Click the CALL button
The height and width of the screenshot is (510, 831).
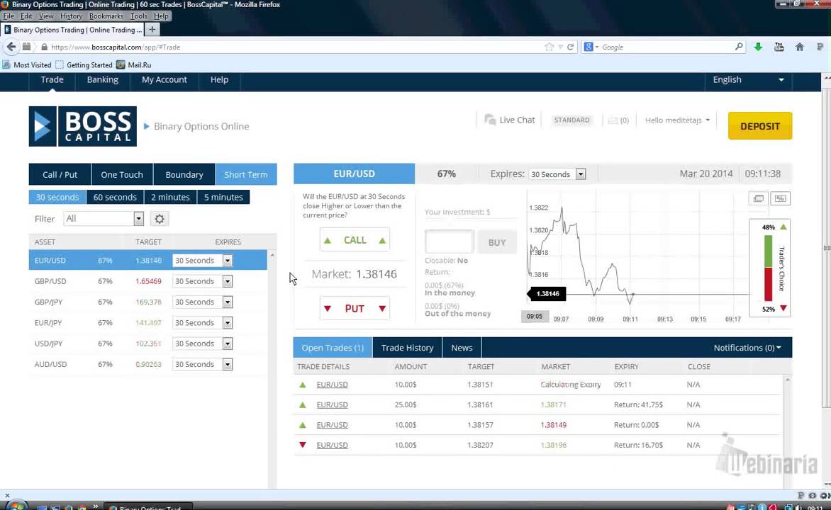(355, 240)
